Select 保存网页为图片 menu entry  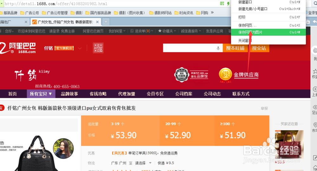(268, 32)
